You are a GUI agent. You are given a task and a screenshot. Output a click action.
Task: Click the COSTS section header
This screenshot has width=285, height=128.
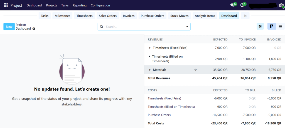point(152,90)
